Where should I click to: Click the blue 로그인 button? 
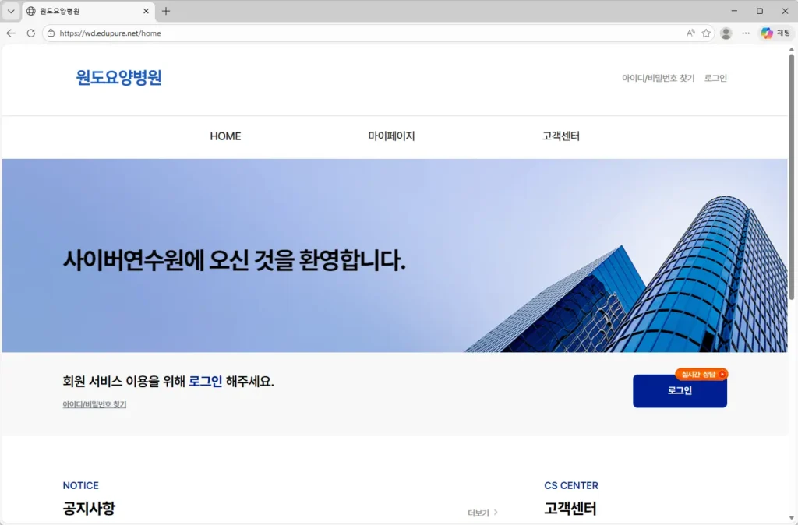(680, 391)
